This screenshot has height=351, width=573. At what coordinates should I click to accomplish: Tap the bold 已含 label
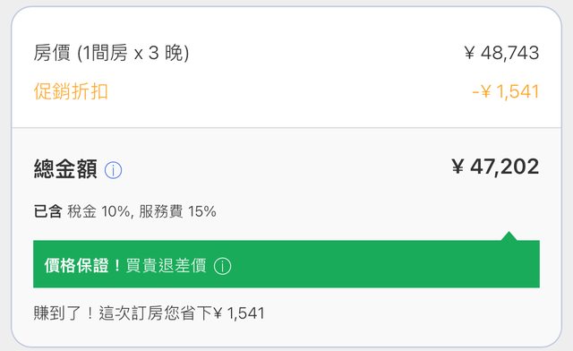pyautogui.click(x=47, y=211)
